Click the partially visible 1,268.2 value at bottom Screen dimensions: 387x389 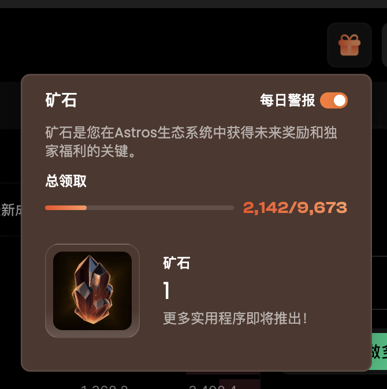click(105, 387)
